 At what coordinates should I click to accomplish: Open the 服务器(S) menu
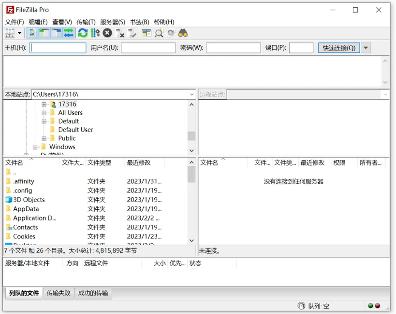pyautogui.click(x=113, y=22)
